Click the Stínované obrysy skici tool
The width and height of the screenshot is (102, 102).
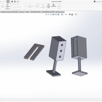point(59,6)
